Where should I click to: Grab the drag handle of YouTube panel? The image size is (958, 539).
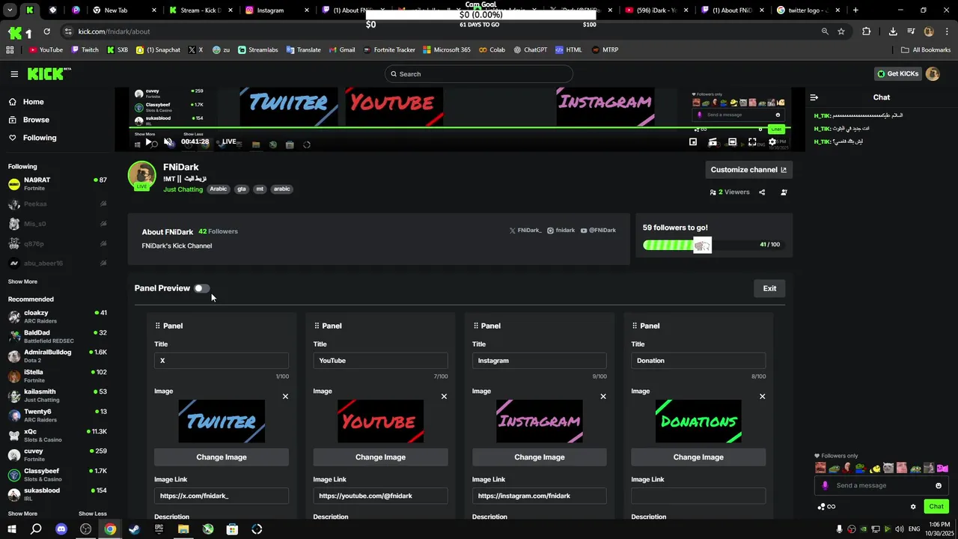[x=317, y=326]
